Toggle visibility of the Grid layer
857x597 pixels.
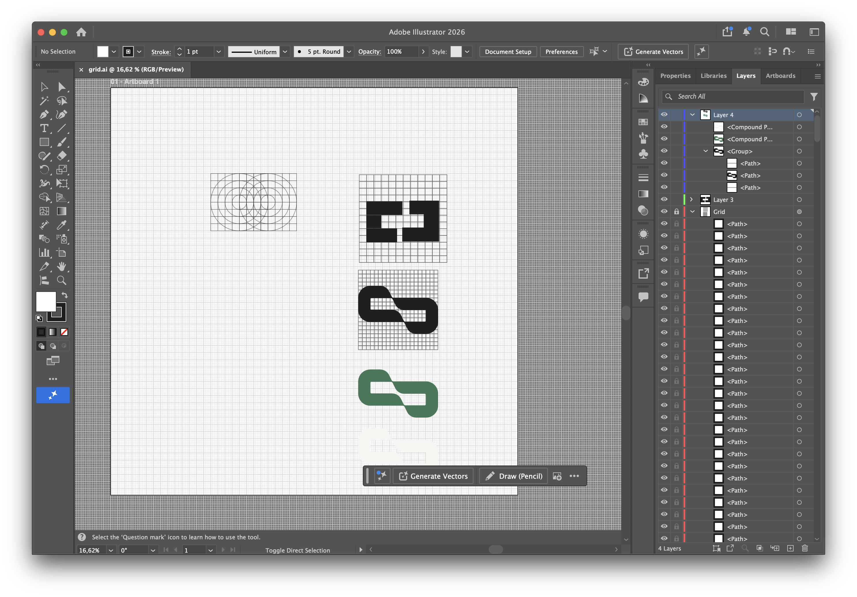[x=665, y=211]
